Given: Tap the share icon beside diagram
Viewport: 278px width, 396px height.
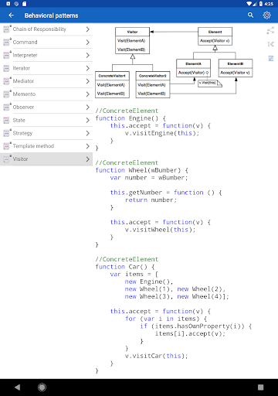Looking at the screenshot, I should pyautogui.click(x=270, y=30).
